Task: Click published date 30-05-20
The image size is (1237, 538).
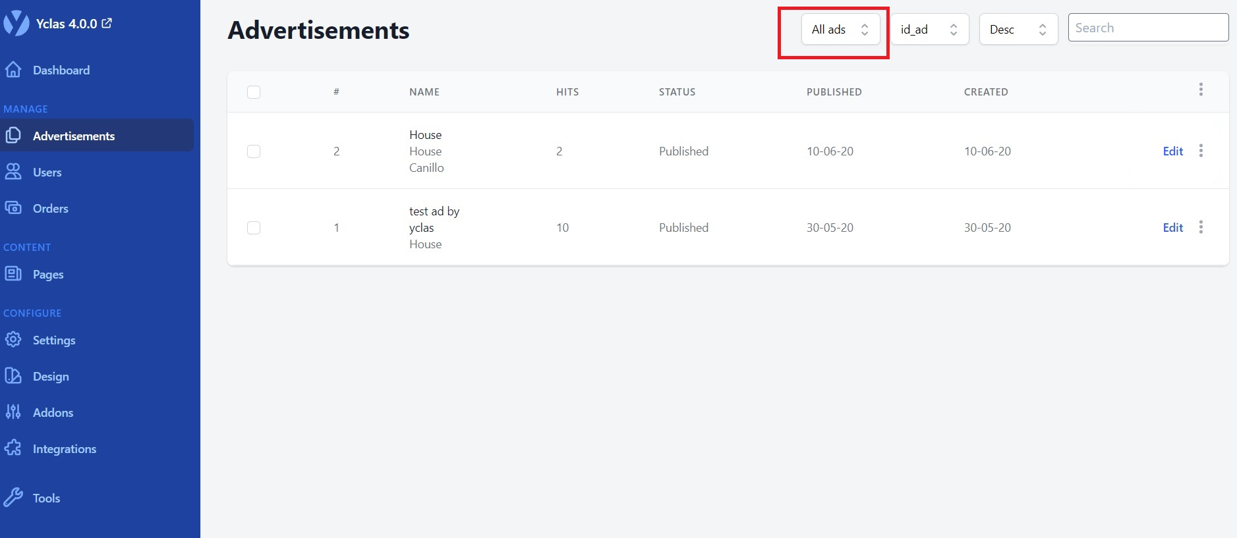Action: [830, 228]
